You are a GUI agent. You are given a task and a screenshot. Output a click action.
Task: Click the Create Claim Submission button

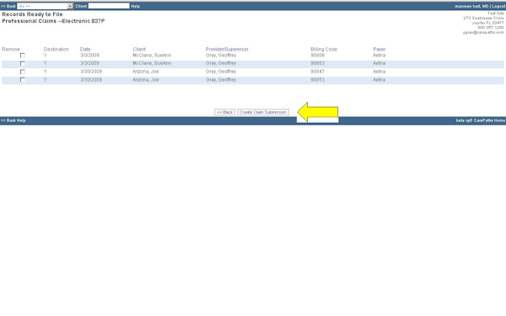tap(263, 112)
